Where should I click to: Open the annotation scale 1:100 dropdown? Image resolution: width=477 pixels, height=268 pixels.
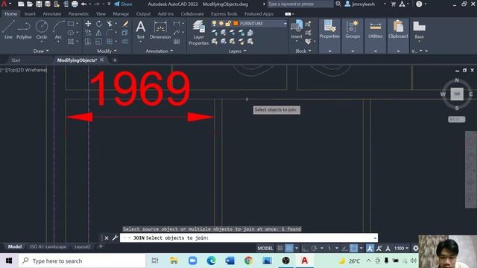(x=401, y=248)
